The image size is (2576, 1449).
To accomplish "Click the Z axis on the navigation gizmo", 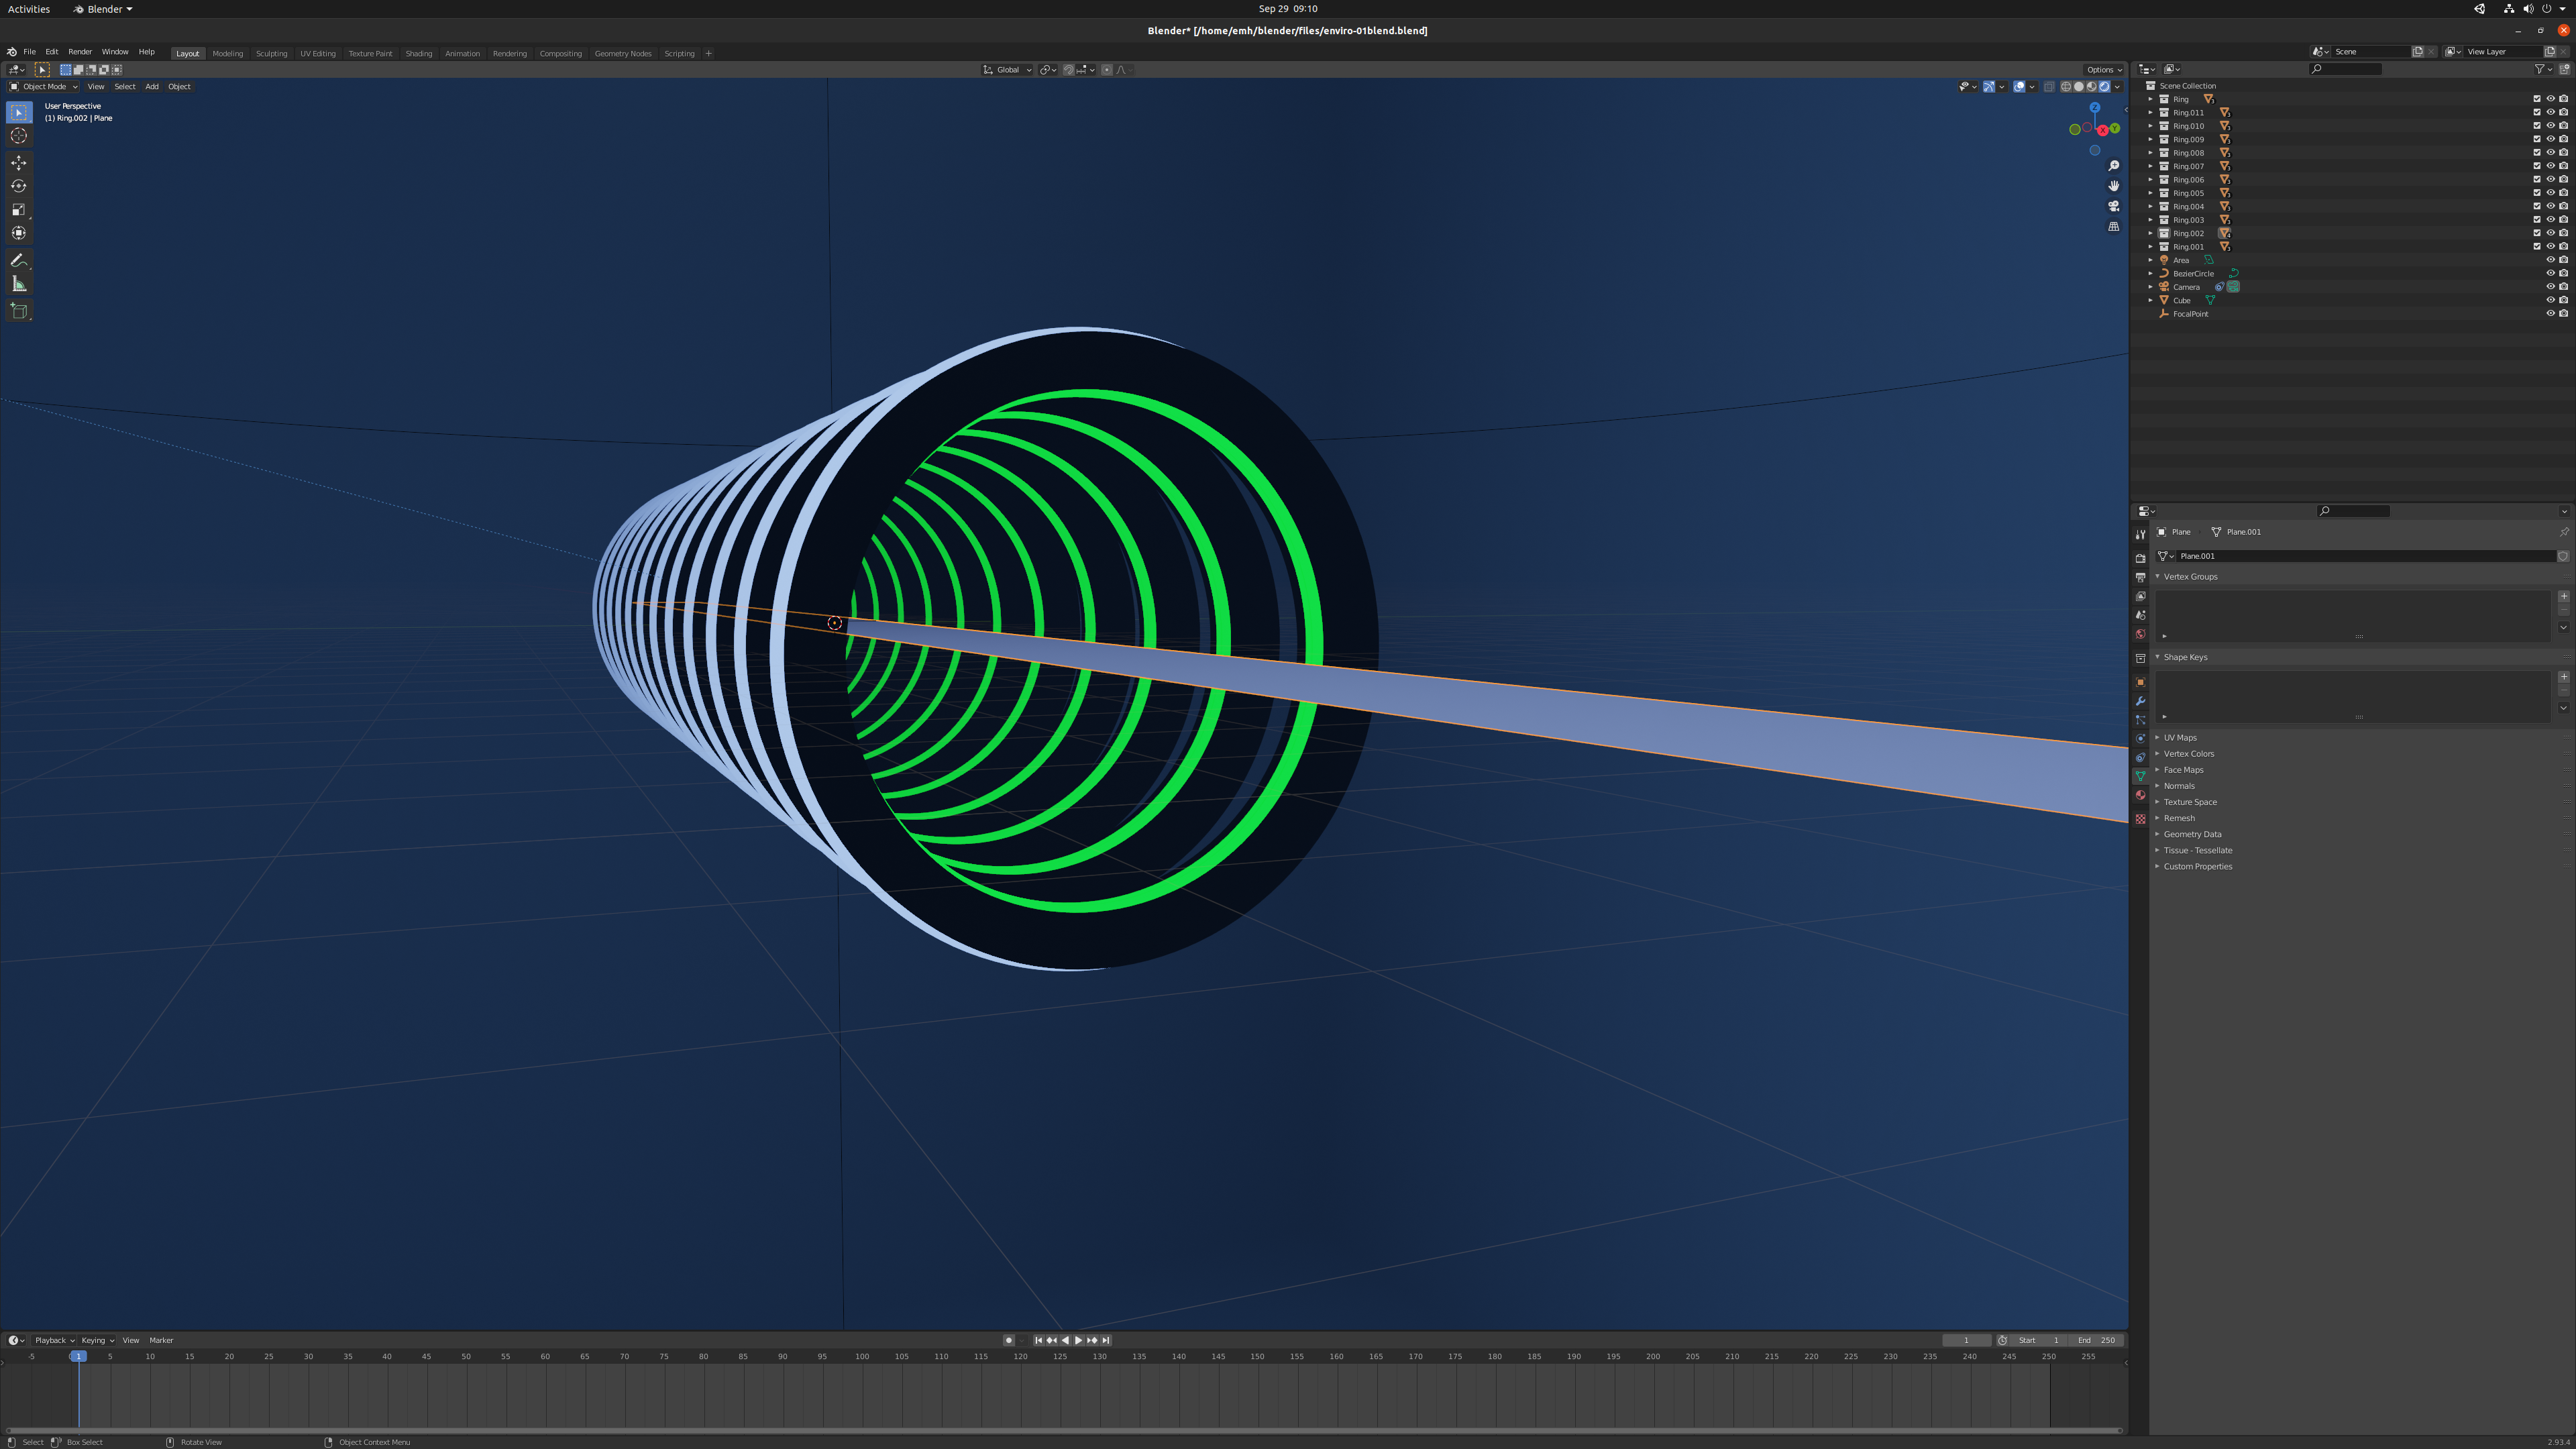I will pyautogui.click(x=2094, y=108).
